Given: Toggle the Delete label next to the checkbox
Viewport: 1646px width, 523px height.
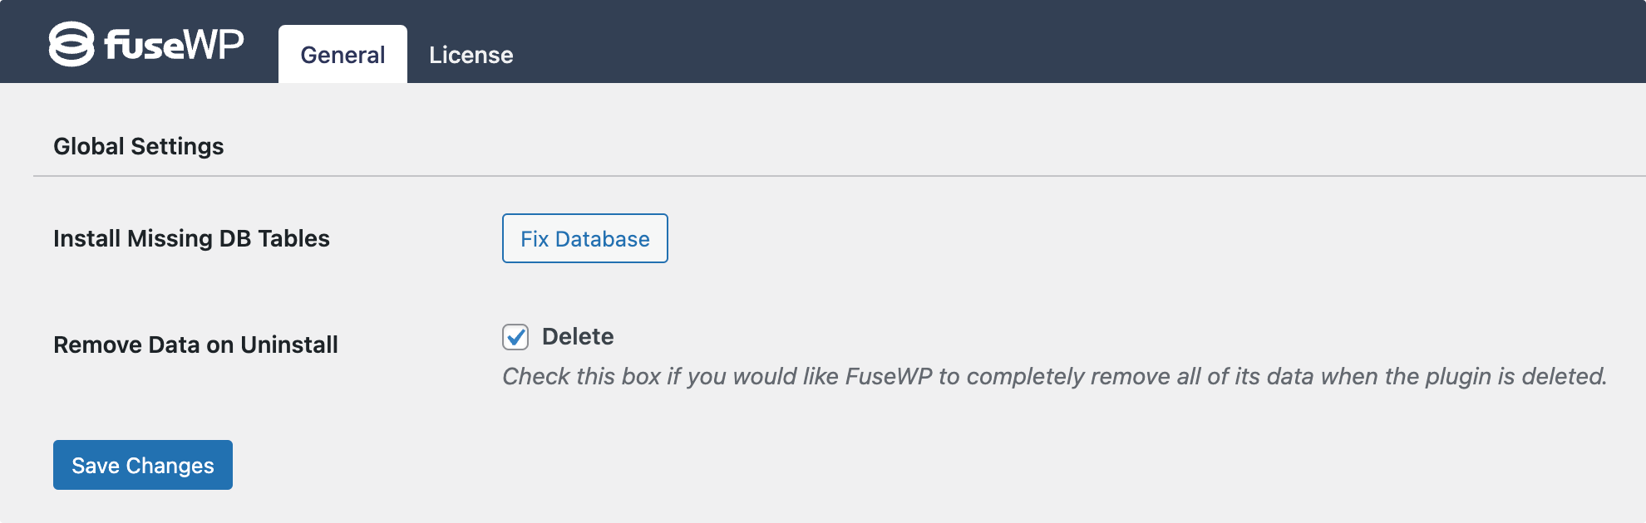Looking at the screenshot, I should (578, 337).
